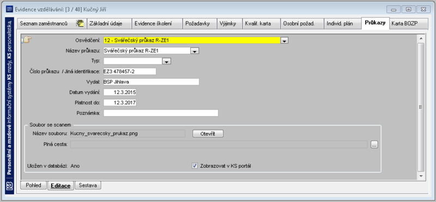Switch to Evidence školení tab
436x202 pixels.
(x=157, y=23)
